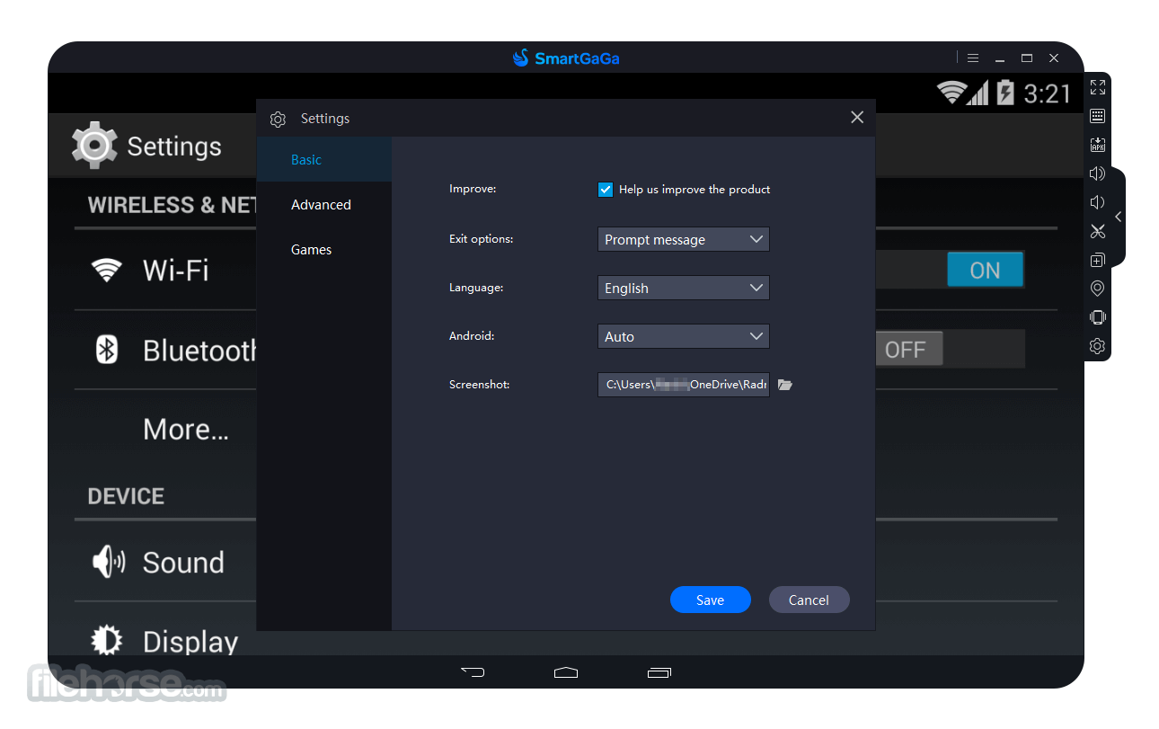Open the Language dropdown showing English
Screen dimensions: 1159x729
684,288
